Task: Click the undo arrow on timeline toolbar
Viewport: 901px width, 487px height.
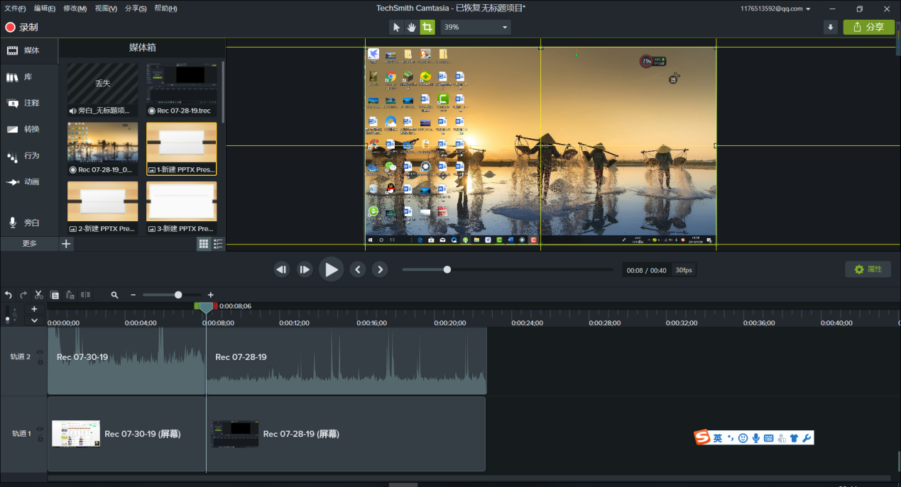Action: 9,295
